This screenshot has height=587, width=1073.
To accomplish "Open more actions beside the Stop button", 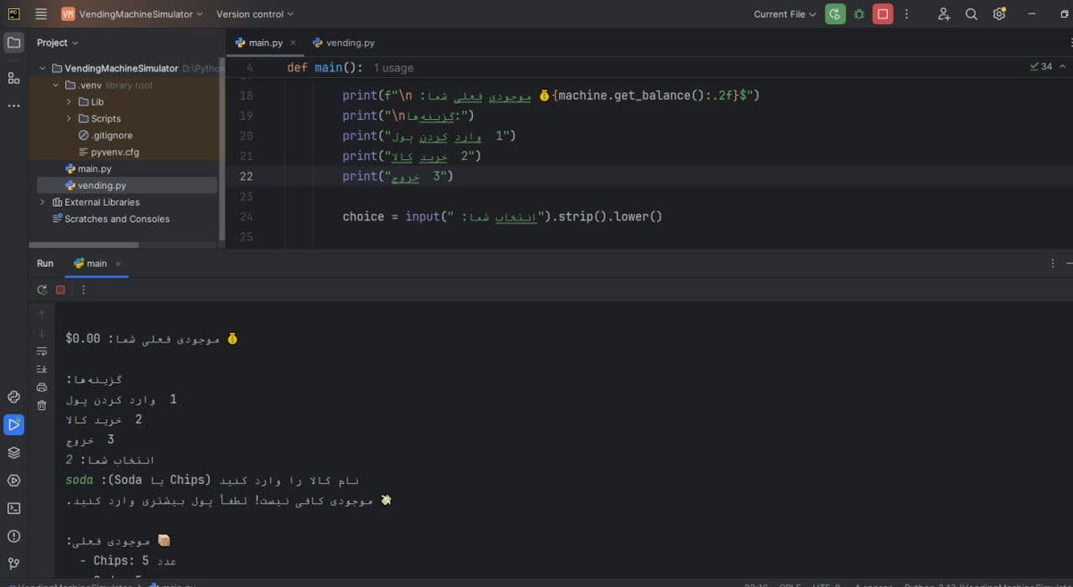I will (x=907, y=13).
